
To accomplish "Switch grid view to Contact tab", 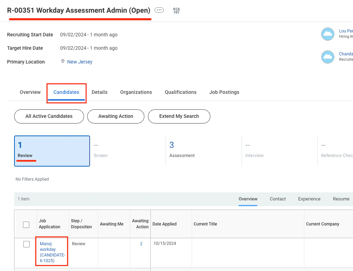I will tap(278, 199).
